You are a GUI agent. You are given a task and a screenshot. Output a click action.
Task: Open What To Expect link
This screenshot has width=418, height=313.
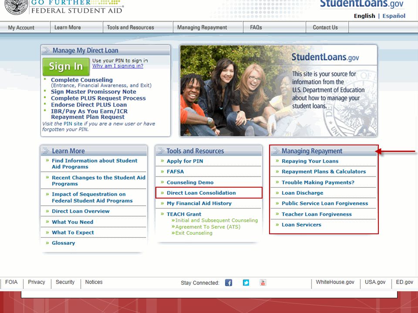(x=73, y=233)
